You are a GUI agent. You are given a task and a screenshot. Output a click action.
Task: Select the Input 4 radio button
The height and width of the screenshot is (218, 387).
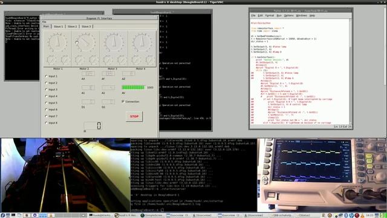point(46,96)
